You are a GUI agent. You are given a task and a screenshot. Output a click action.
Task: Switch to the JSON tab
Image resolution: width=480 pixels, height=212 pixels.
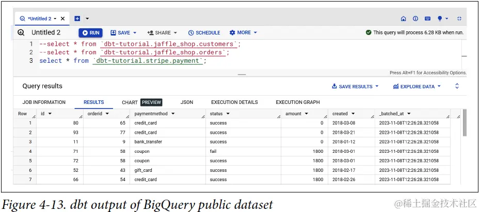pyautogui.click(x=187, y=102)
